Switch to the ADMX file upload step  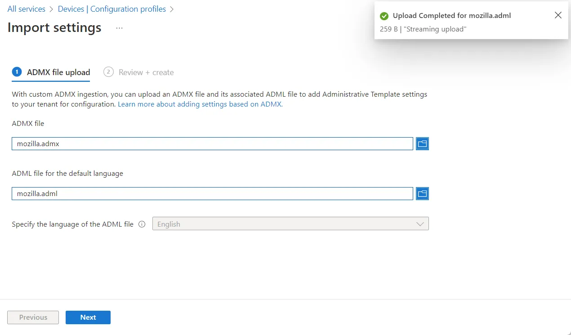coord(51,72)
